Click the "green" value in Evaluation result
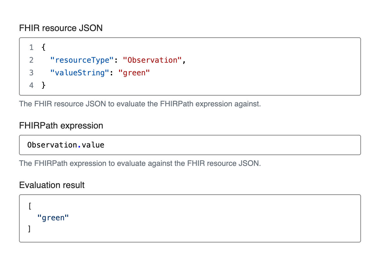380x264 pixels. click(53, 217)
